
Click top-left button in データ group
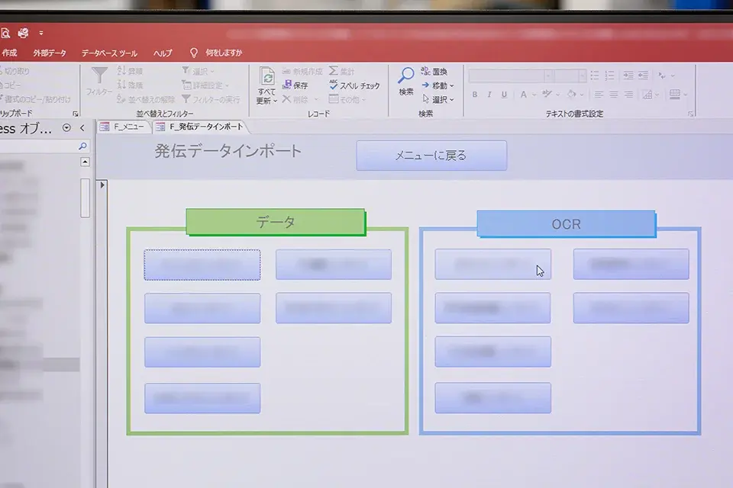pos(202,265)
